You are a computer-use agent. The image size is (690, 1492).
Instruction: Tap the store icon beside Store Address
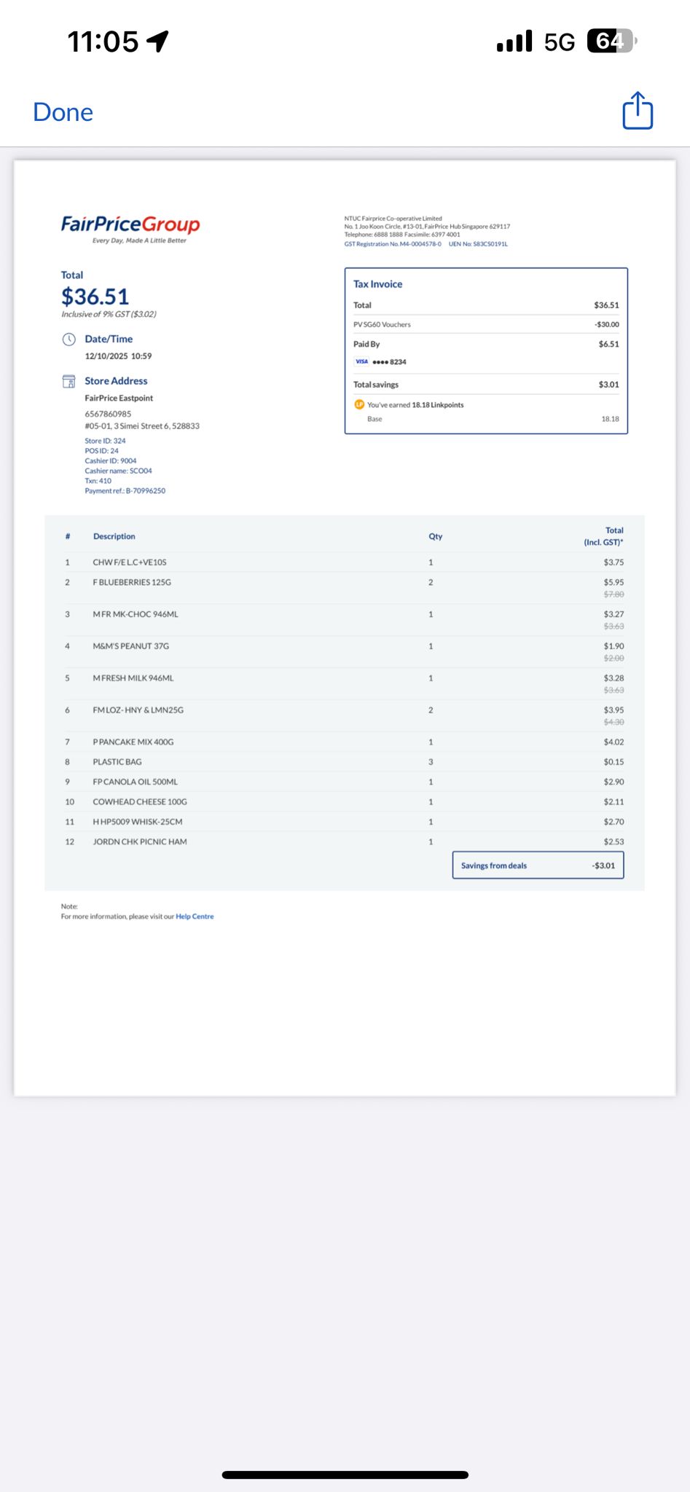tap(68, 381)
